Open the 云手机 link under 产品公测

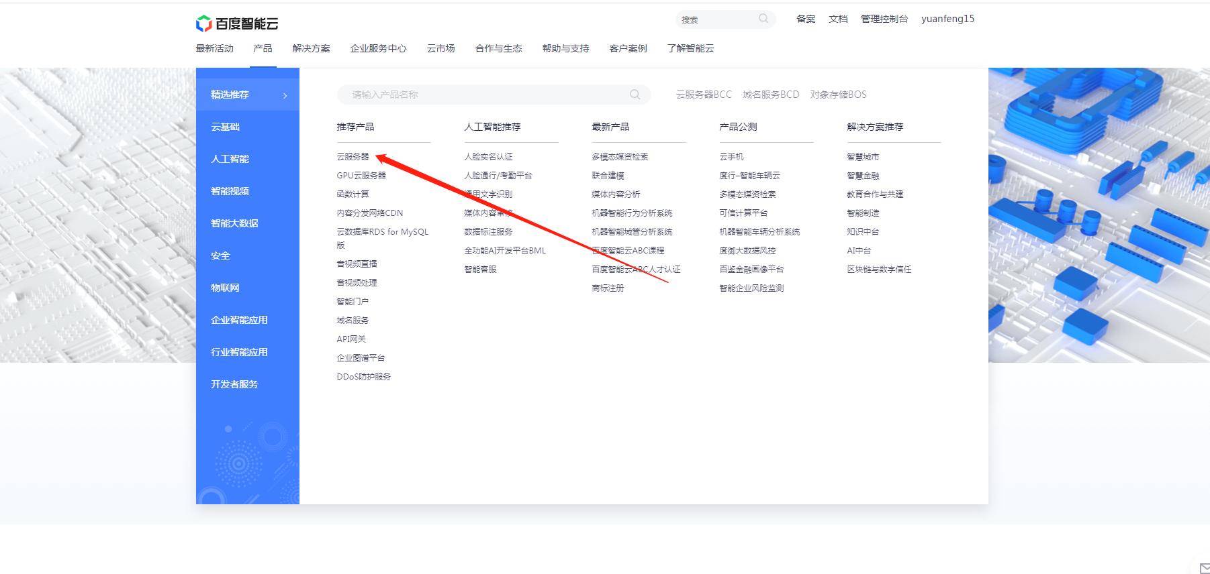pos(731,156)
